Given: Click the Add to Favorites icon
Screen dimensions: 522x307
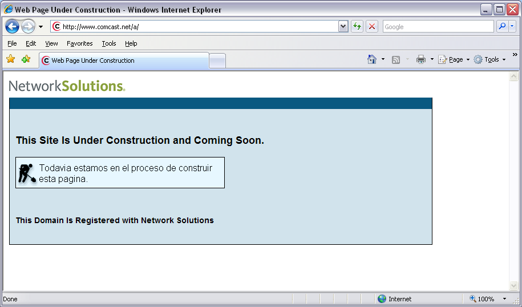Looking at the screenshot, I should coord(26,59).
